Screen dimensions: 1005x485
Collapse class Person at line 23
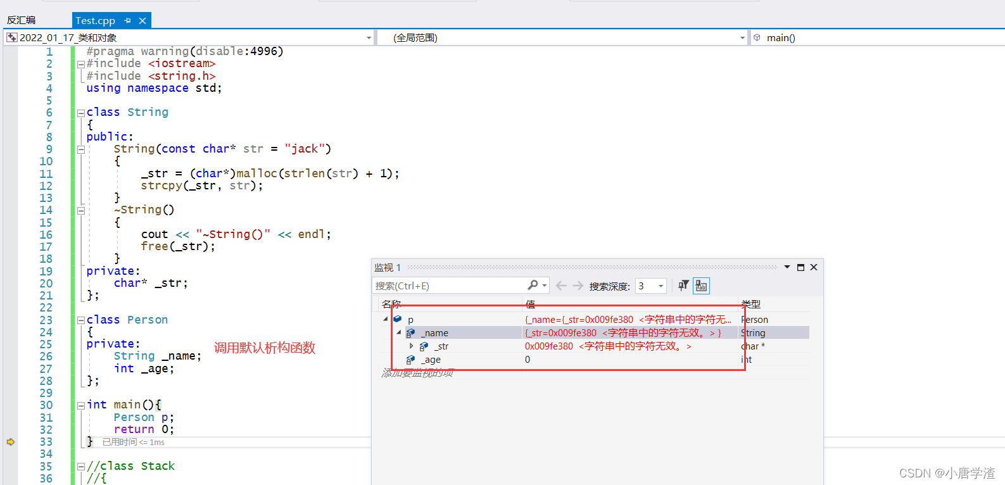click(x=81, y=320)
